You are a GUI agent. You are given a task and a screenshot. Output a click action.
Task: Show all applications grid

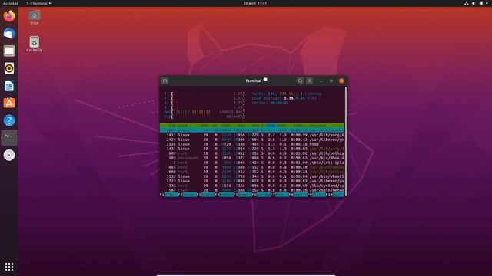[x=9, y=267]
